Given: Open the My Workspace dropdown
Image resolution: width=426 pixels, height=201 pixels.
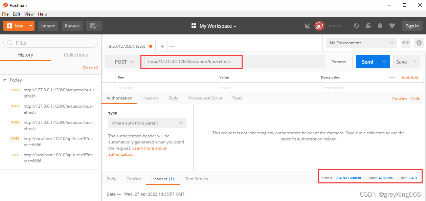Looking at the screenshot, I should [x=214, y=26].
